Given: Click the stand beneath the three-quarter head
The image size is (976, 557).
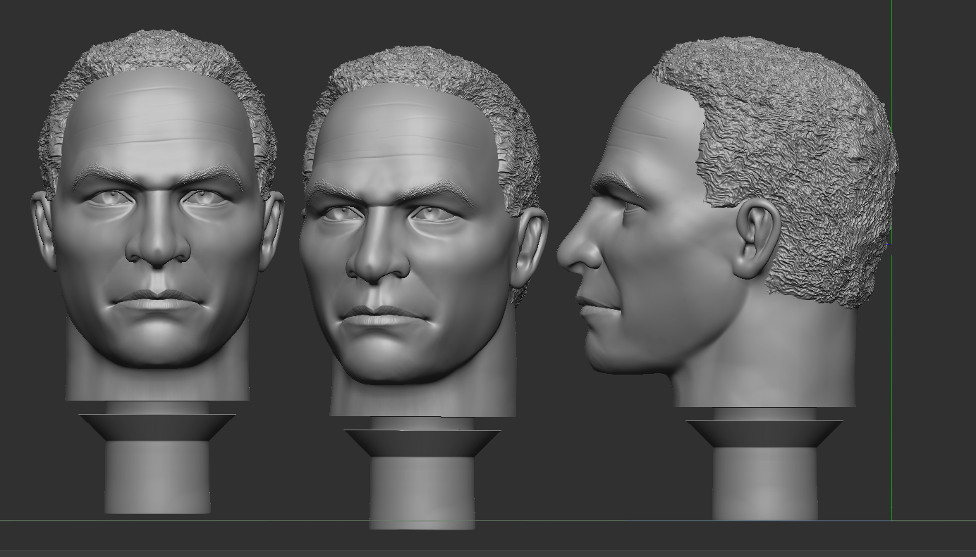Looking at the screenshot, I should click(x=422, y=473).
